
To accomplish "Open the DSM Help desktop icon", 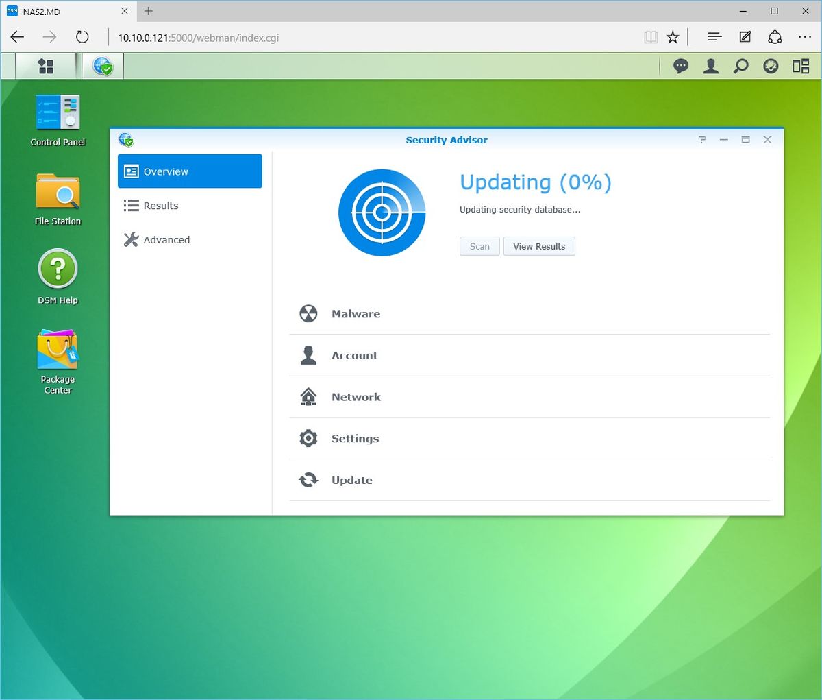I will point(58,278).
